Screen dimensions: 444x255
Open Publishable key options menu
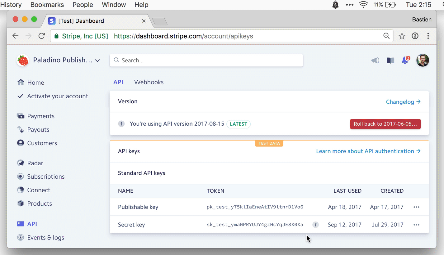click(x=416, y=207)
